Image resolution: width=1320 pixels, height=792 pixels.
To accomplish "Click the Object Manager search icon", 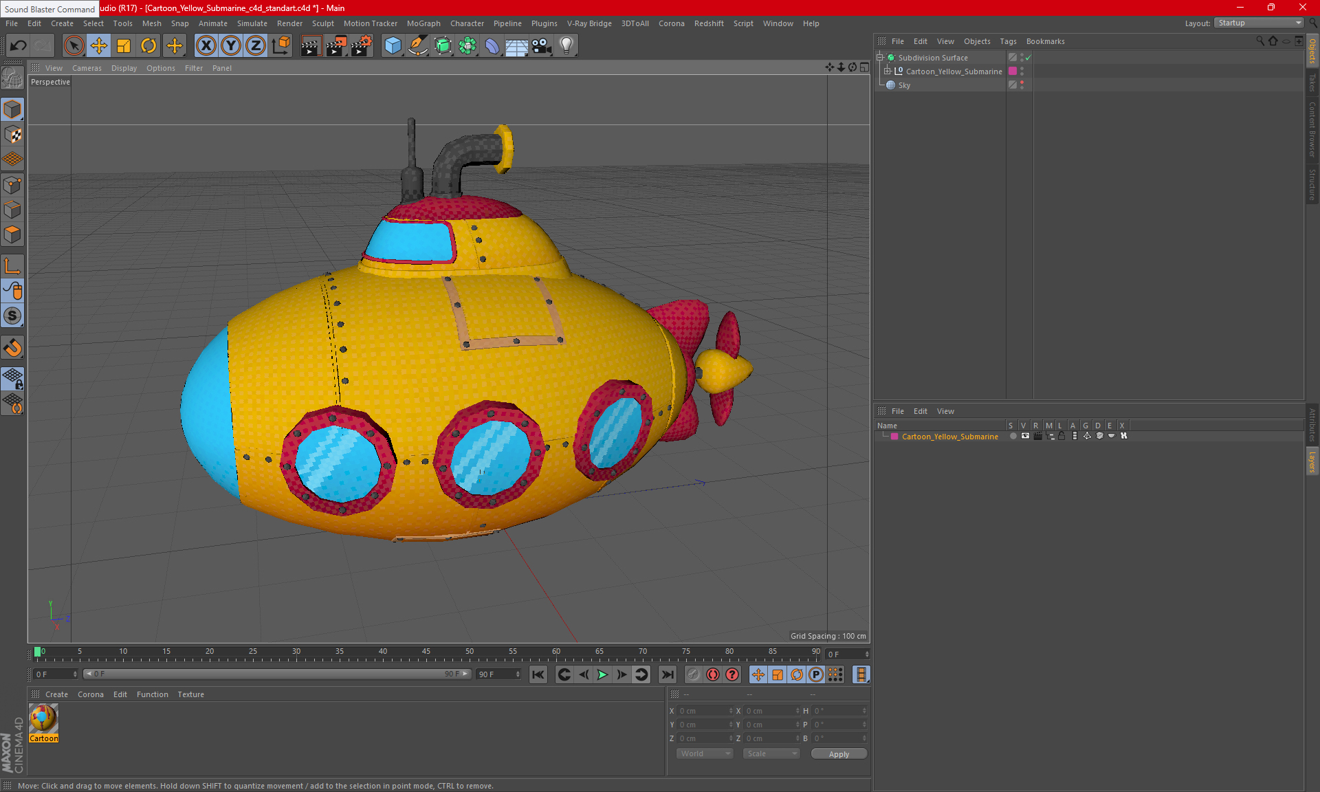I will coord(1260,41).
